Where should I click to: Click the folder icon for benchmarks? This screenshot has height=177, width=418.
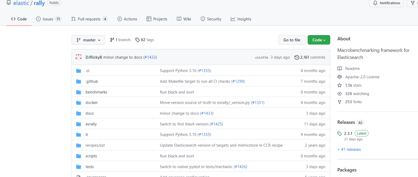point(78,92)
